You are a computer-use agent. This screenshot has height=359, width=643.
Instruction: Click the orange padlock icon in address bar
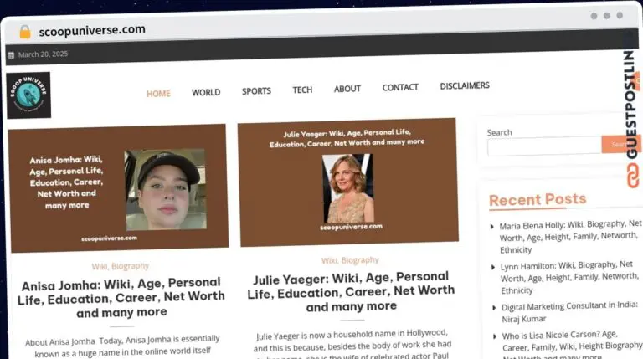tap(25, 32)
